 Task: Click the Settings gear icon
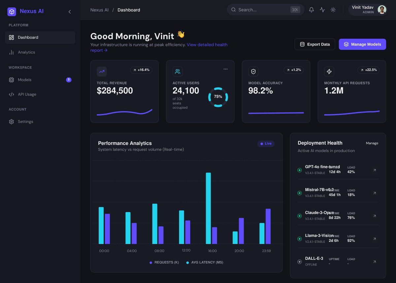(x=12, y=122)
